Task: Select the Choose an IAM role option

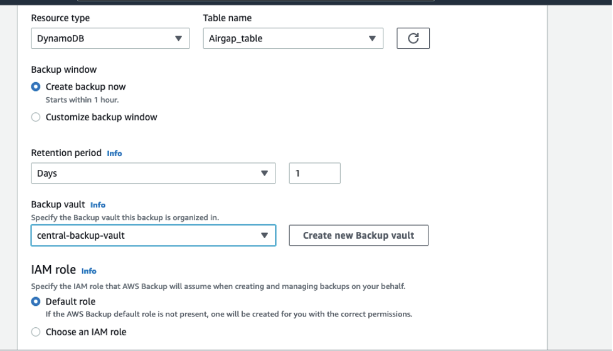Action: click(36, 332)
